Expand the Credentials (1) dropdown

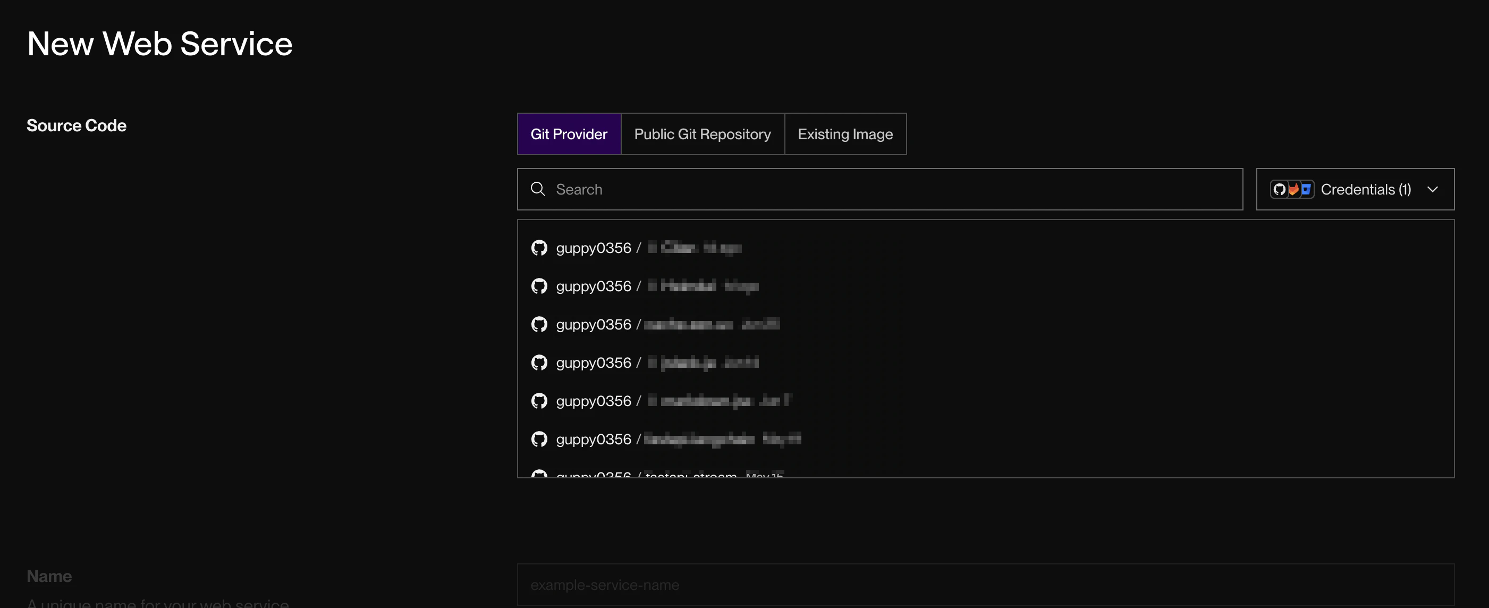1365,189
